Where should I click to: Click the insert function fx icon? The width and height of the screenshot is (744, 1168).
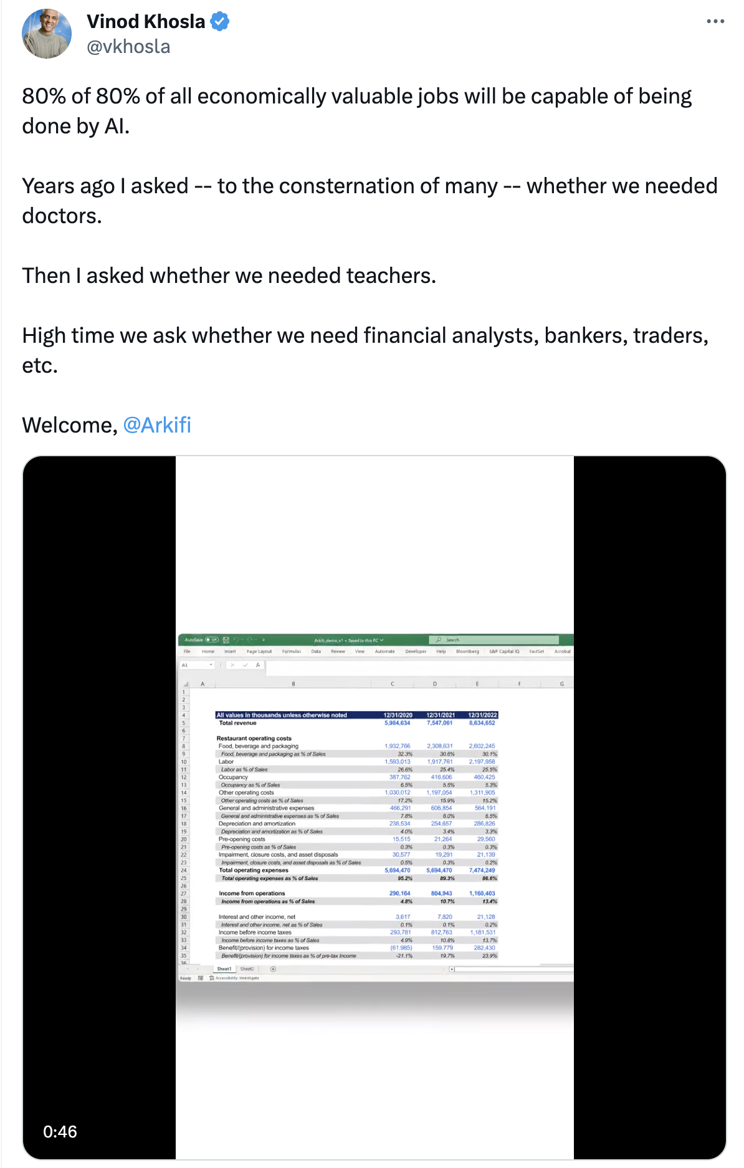pyautogui.click(x=258, y=665)
